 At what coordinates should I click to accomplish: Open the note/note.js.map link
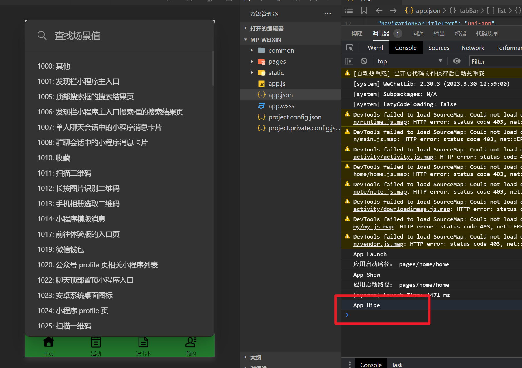380,191
